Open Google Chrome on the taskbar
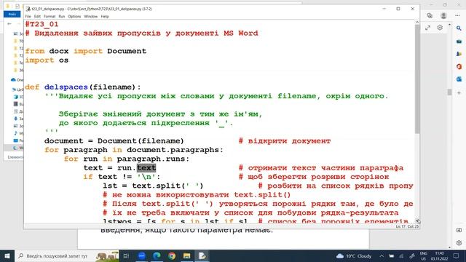 (x=172, y=255)
